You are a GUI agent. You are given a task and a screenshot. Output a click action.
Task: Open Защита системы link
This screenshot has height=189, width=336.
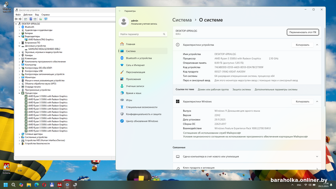tap(241, 89)
